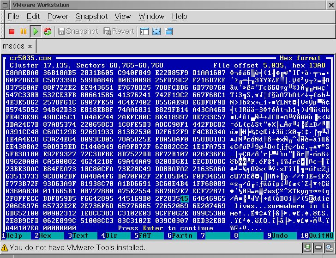Screen dimensions: 336x258
Task: Click the warning icon in status bar
Action: coord(5,248)
